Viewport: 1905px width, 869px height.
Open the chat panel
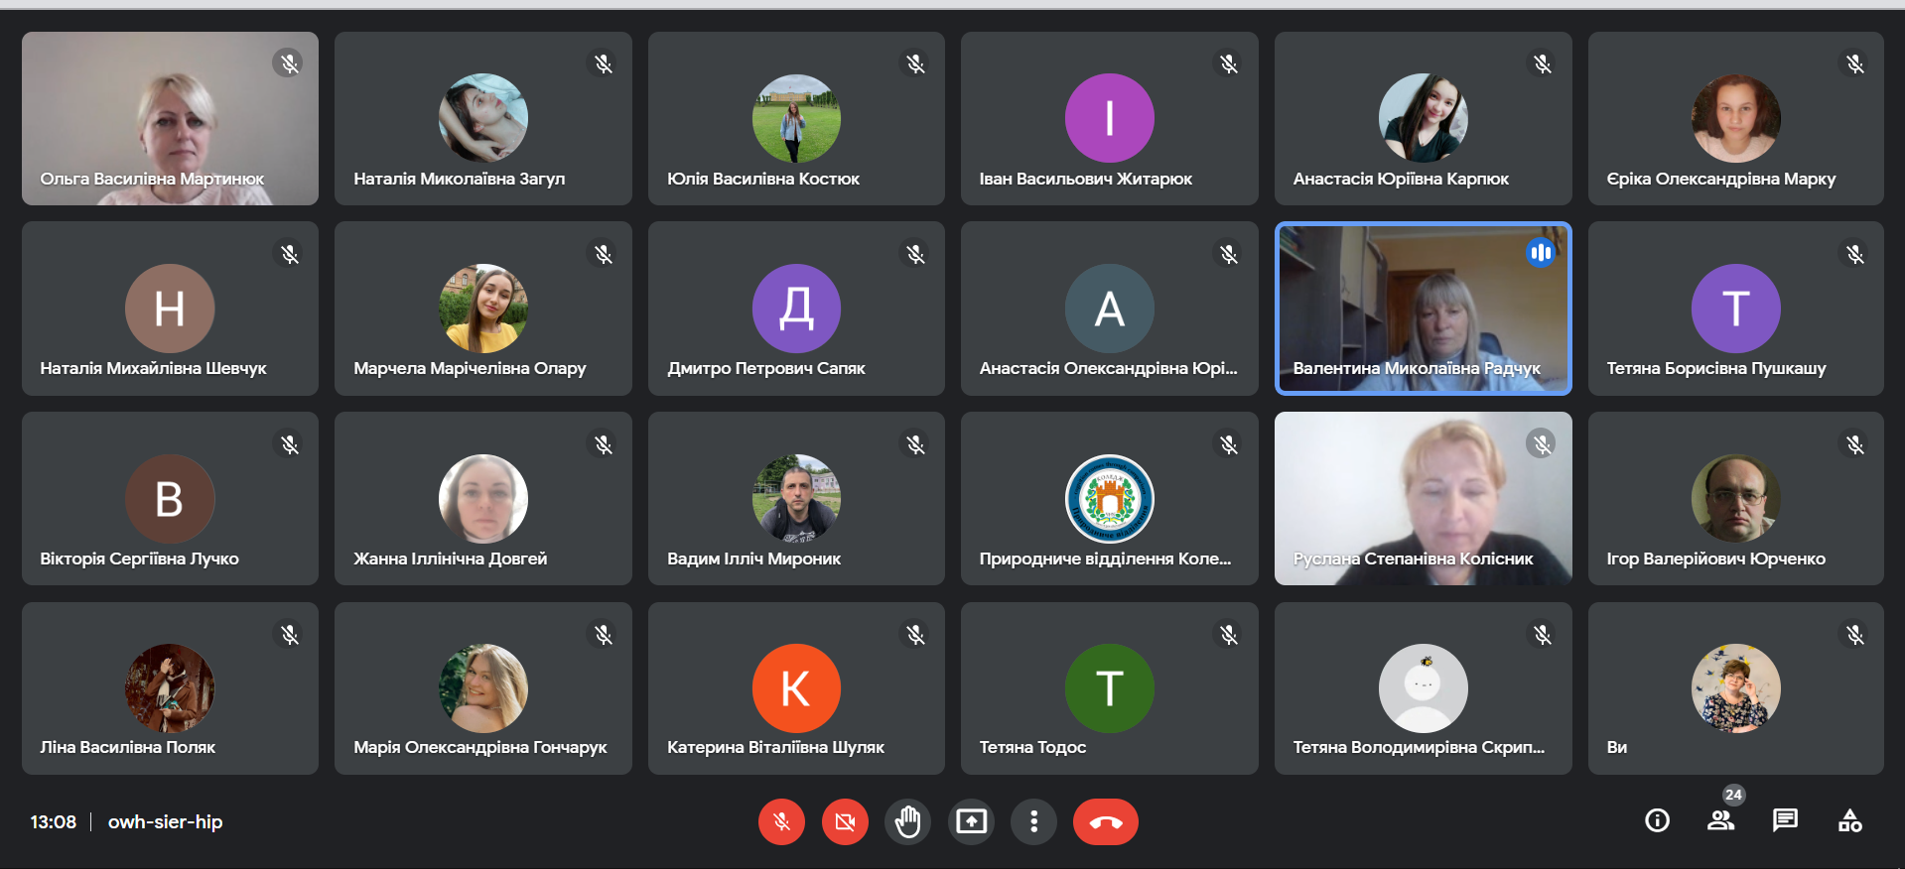[x=1785, y=820]
